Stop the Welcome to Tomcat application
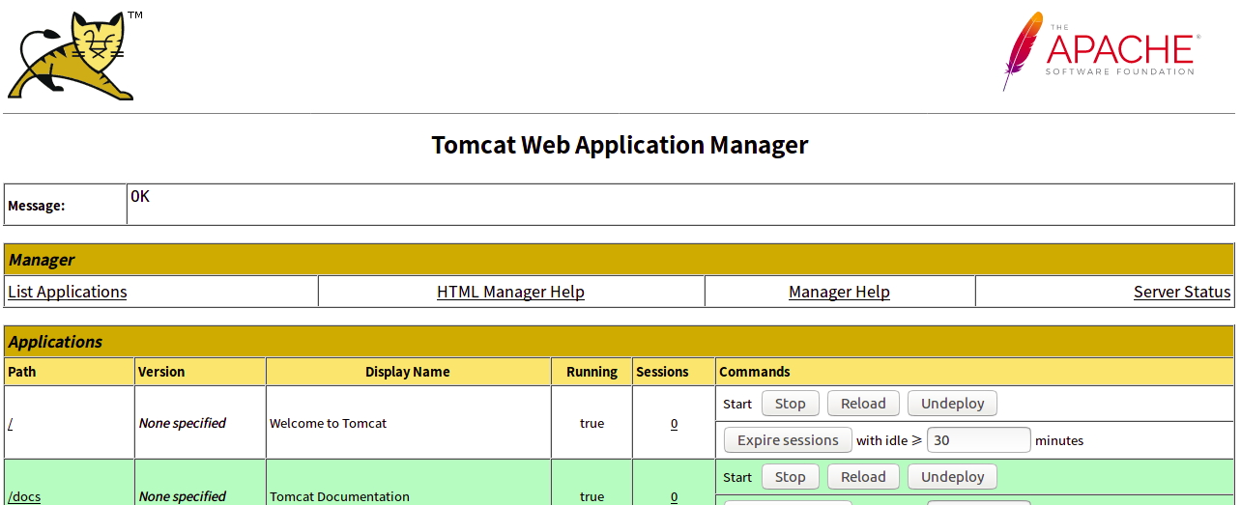The width and height of the screenshot is (1241, 505). pyautogui.click(x=790, y=404)
